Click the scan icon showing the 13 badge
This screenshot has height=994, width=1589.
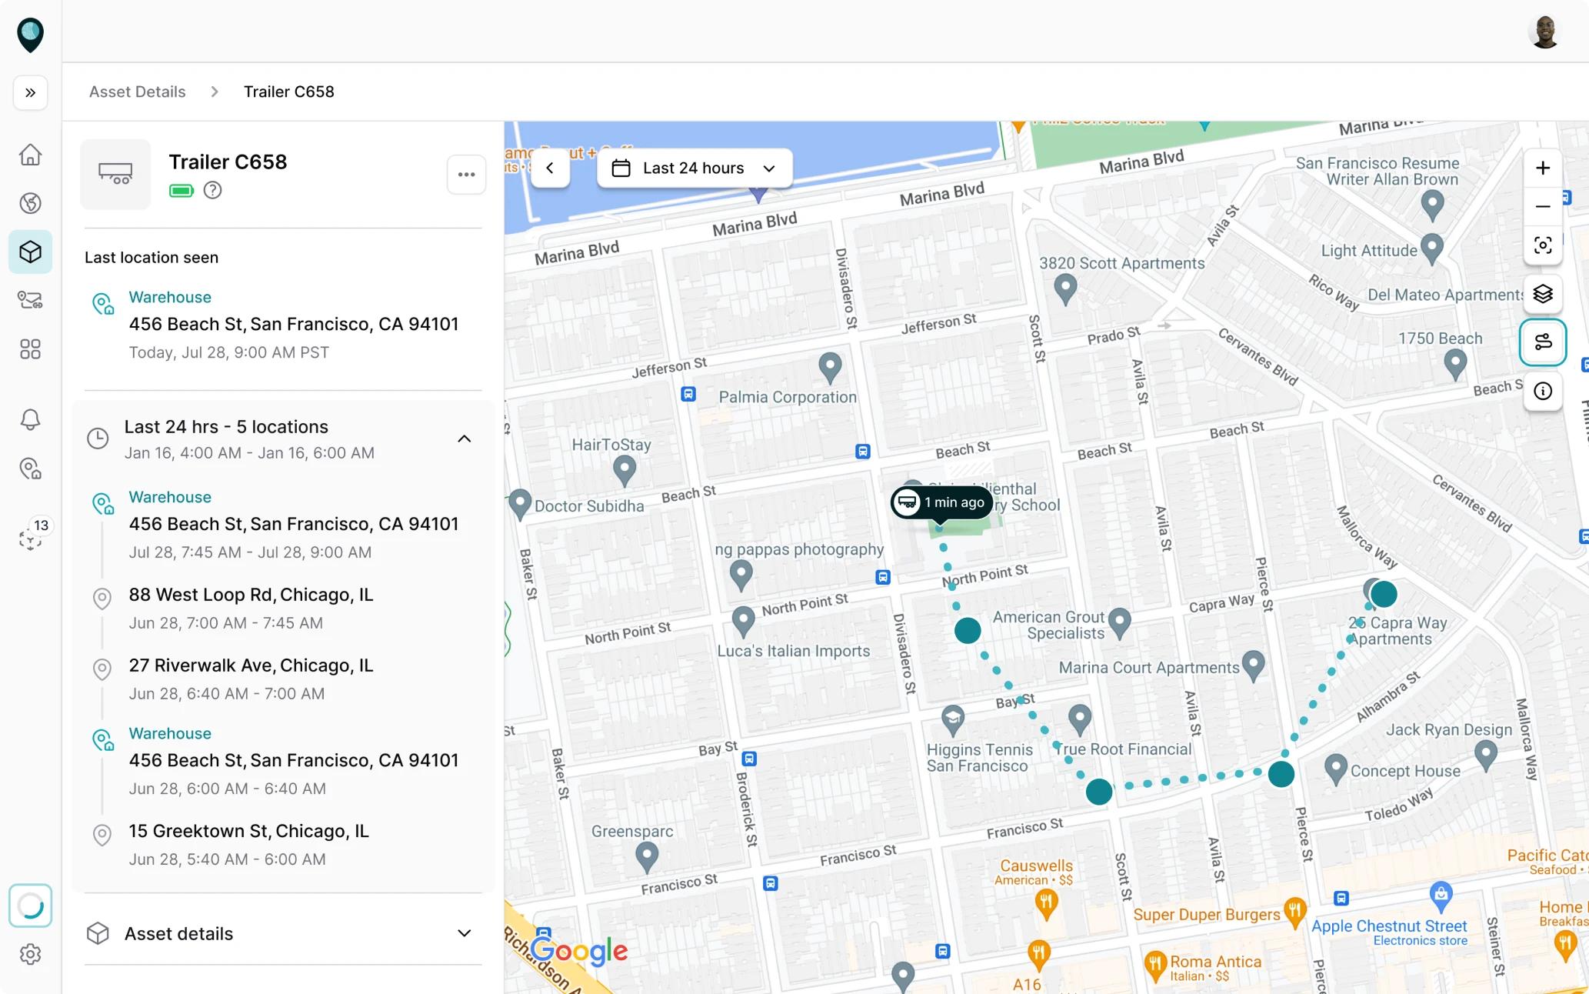(x=30, y=539)
